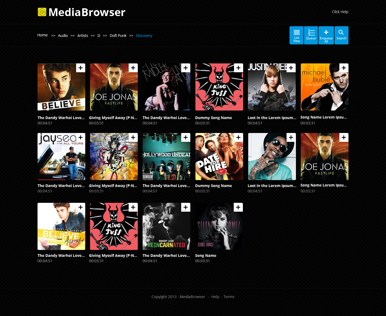
Task: Click 'The Dandy Warhol Love...' under Snoop Lion cover
Action: coord(166,256)
